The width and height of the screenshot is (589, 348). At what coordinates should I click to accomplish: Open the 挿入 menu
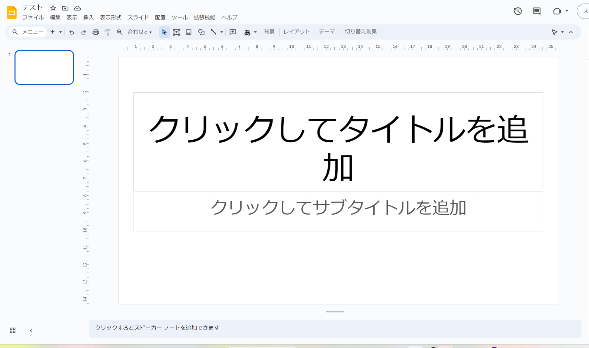(88, 17)
